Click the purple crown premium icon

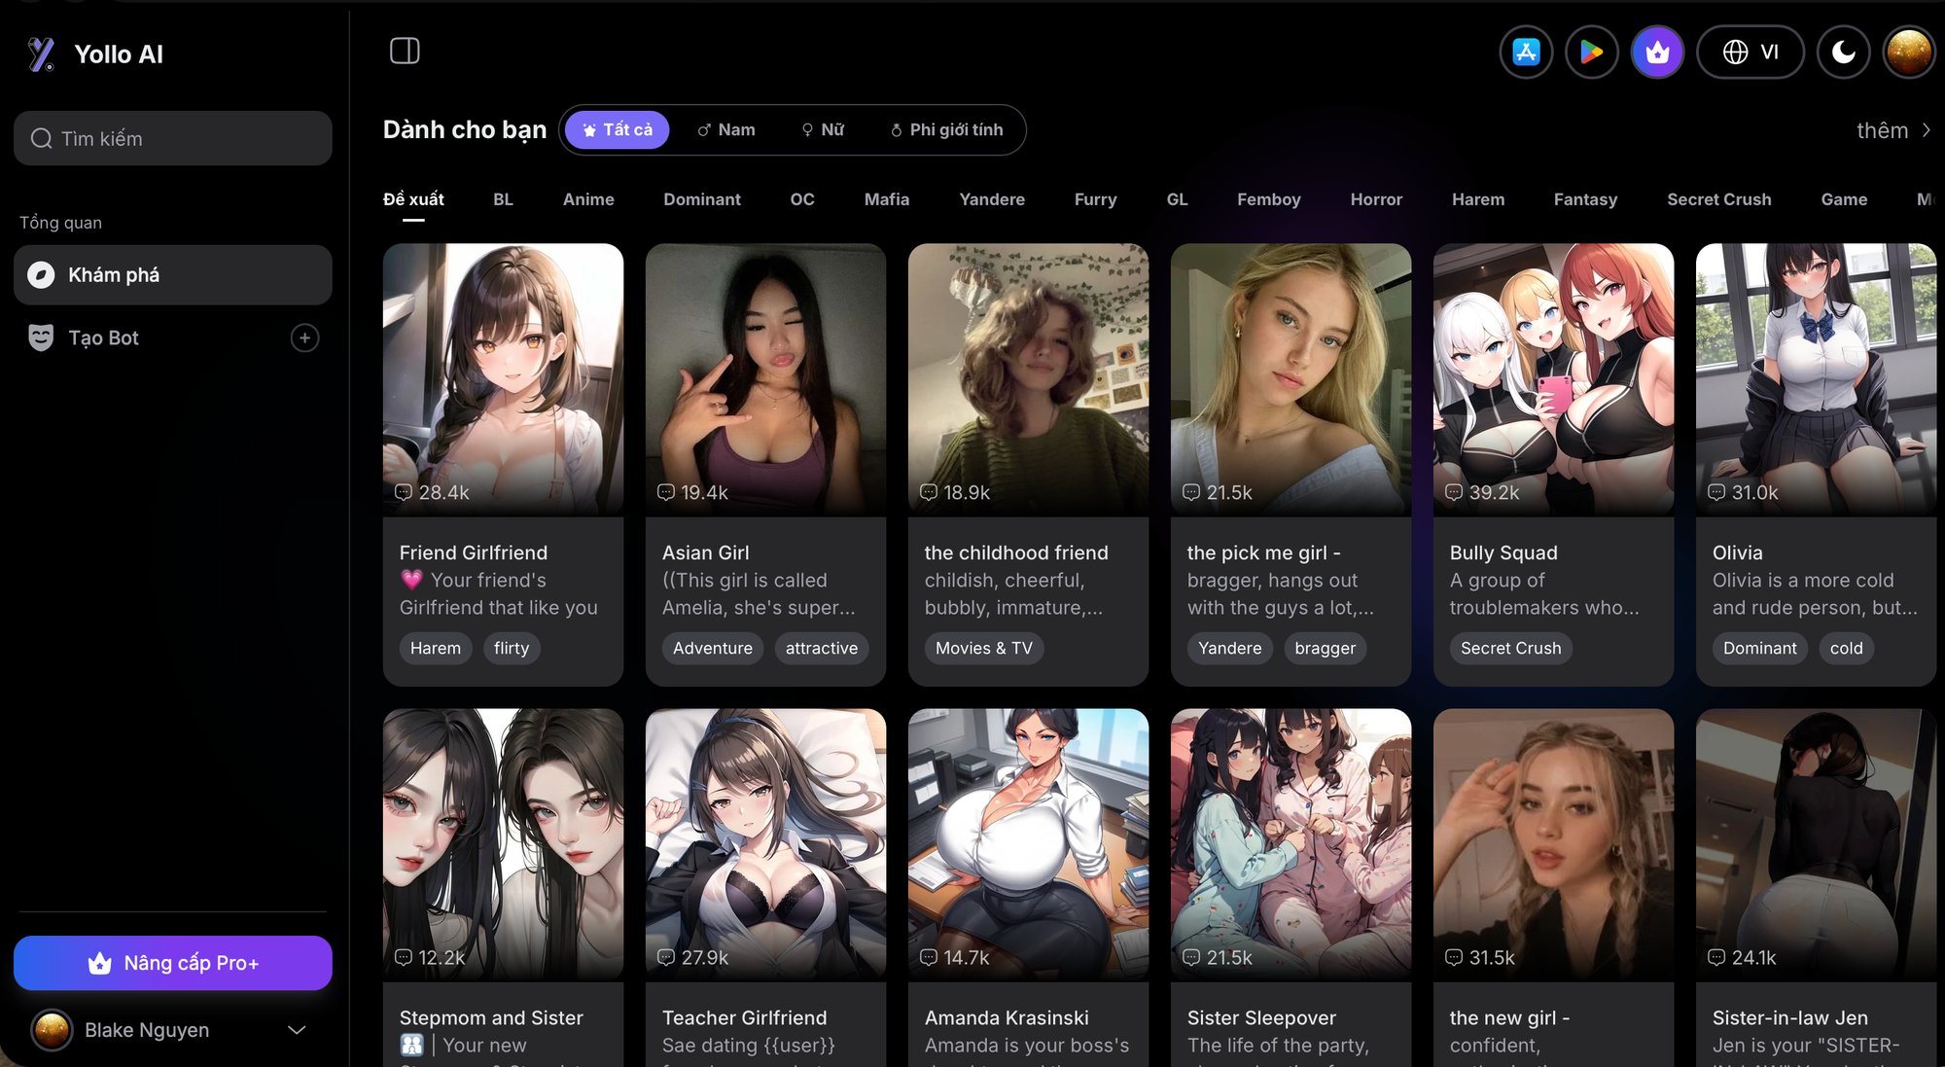1657,52
